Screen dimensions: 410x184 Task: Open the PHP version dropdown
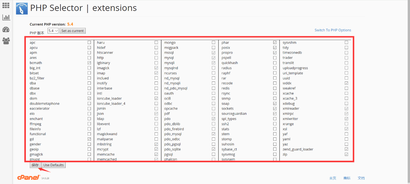(53, 31)
